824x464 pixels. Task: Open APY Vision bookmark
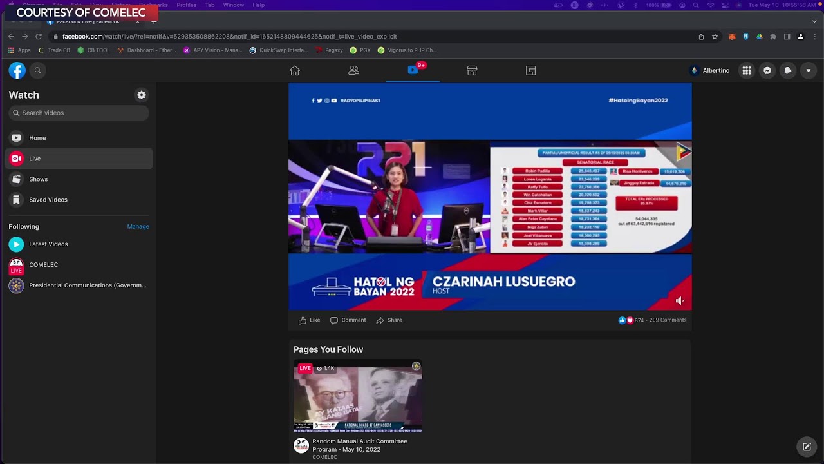(212, 50)
